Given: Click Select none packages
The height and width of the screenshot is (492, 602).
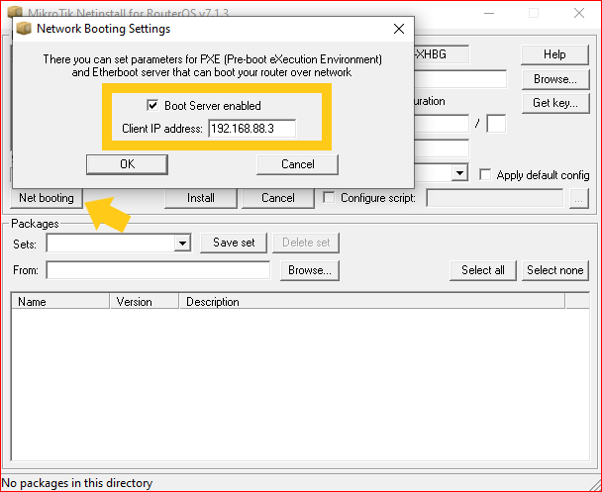Looking at the screenshot, I should coord(555,270).
